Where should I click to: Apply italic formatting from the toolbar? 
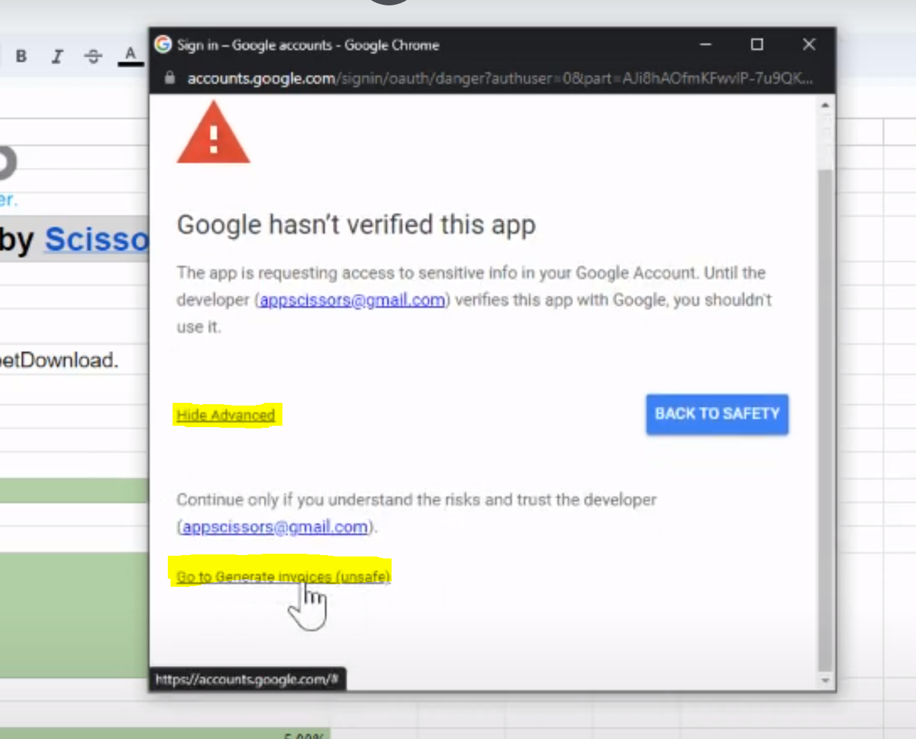[57, 57]
